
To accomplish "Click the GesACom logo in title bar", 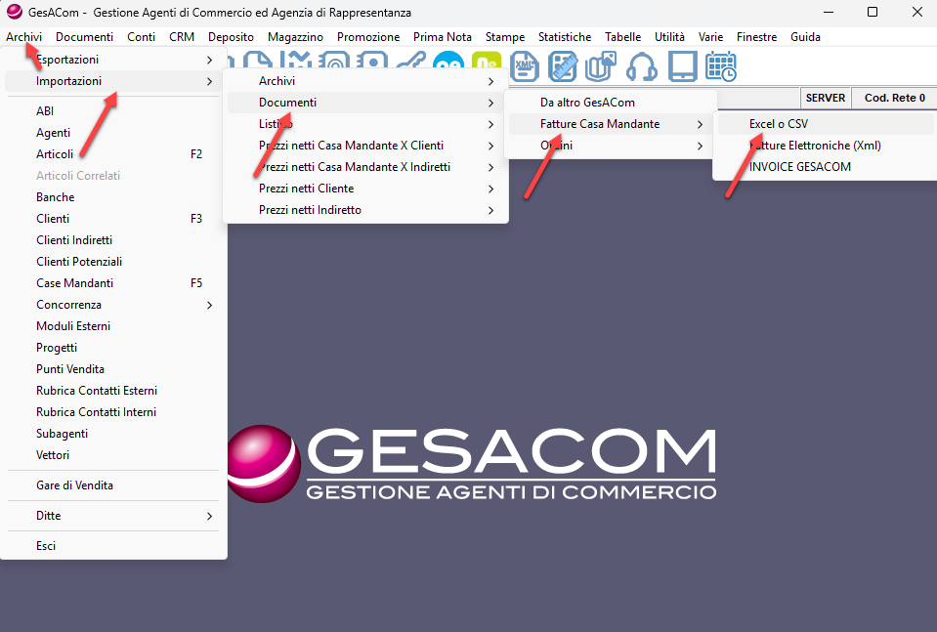I will pos(15,12).
